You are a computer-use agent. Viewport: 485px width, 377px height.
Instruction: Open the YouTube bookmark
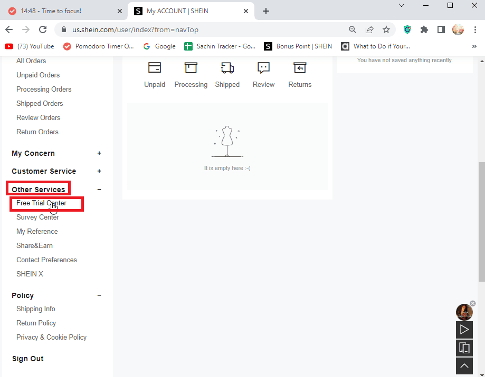coord(30,46)
